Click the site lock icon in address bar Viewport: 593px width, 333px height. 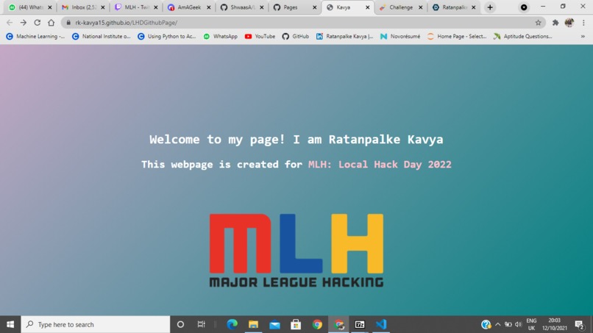[68, 23]
